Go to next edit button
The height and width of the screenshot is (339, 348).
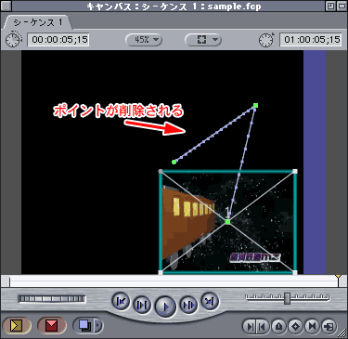tap(210, 301)
